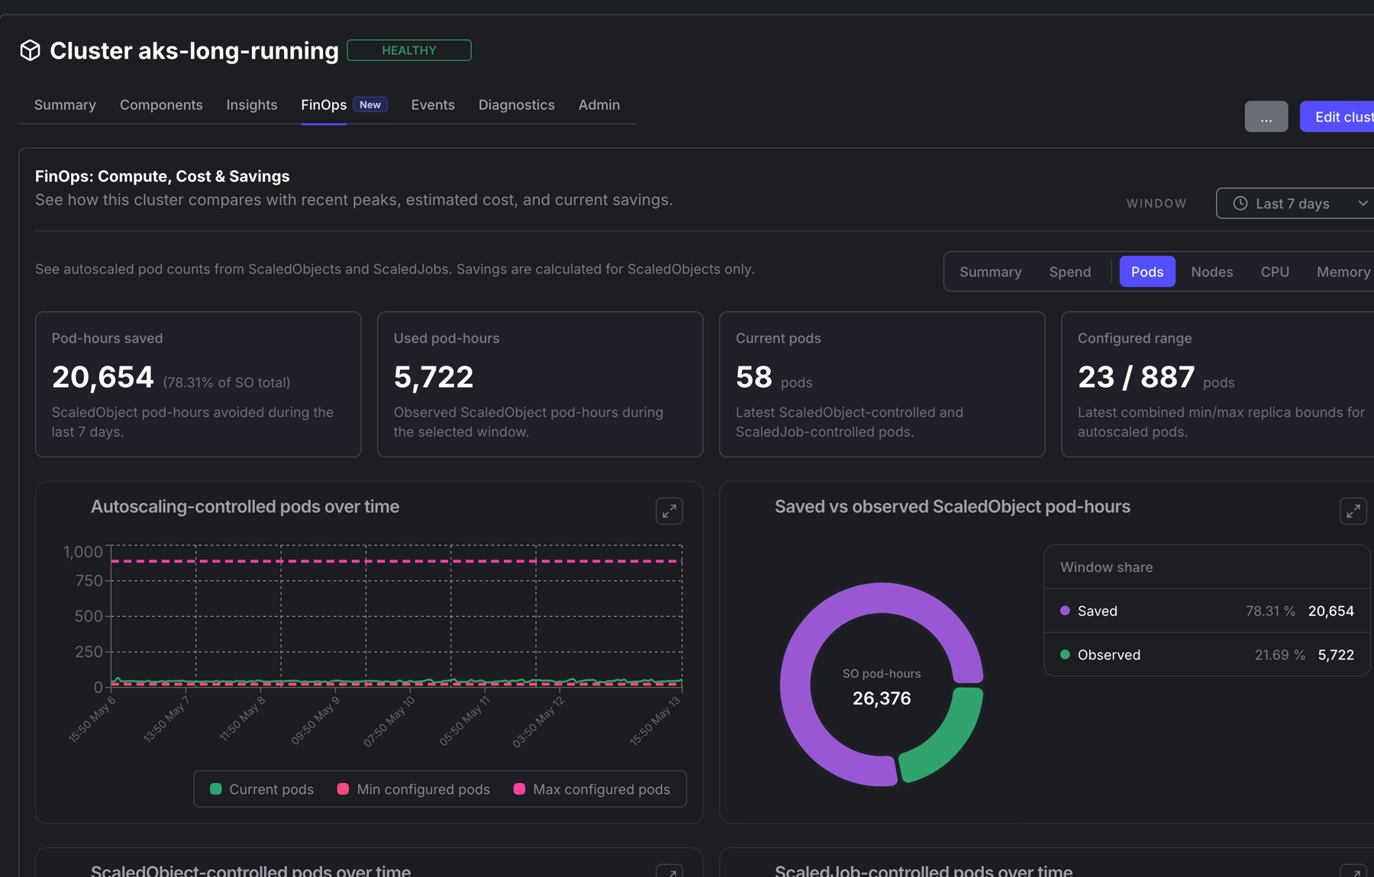The height and width of the screenshot is (877, 1374).
Task: Click the 78.31% of SO total note
Action: tap(227, 382)
